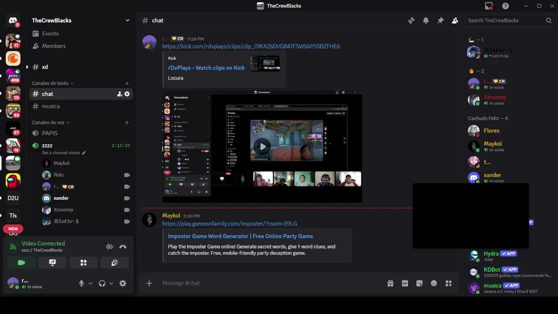This screenshot has height=314, width=558.
Task: Share your screen button
Action: (52, 263)
